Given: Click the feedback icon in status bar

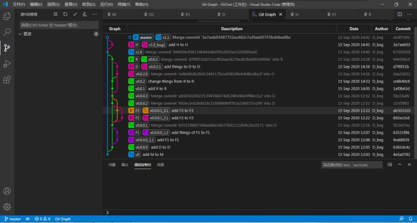Looking at the screenshot, I should 401,219.
